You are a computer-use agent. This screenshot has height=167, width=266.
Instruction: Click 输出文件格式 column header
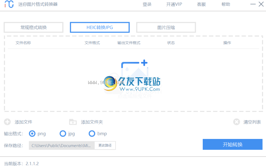point(129,43)
